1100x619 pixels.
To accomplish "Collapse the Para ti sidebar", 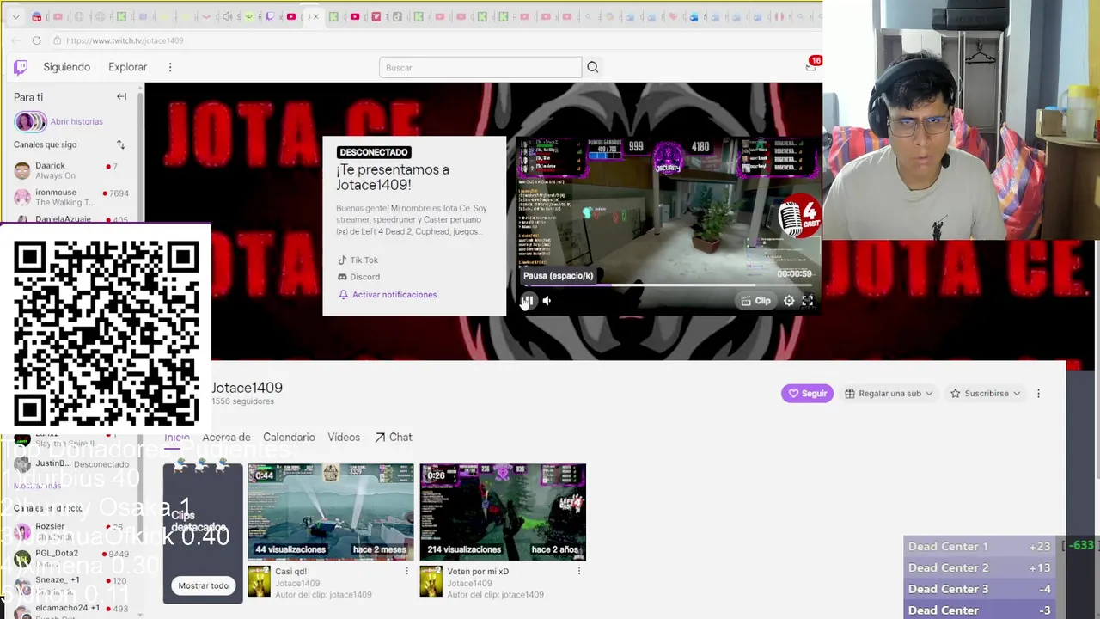I will (121, 97).
